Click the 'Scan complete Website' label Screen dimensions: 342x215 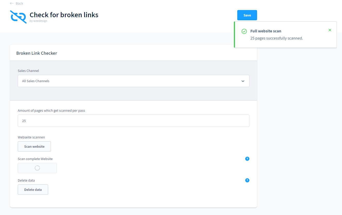[35, 159]
